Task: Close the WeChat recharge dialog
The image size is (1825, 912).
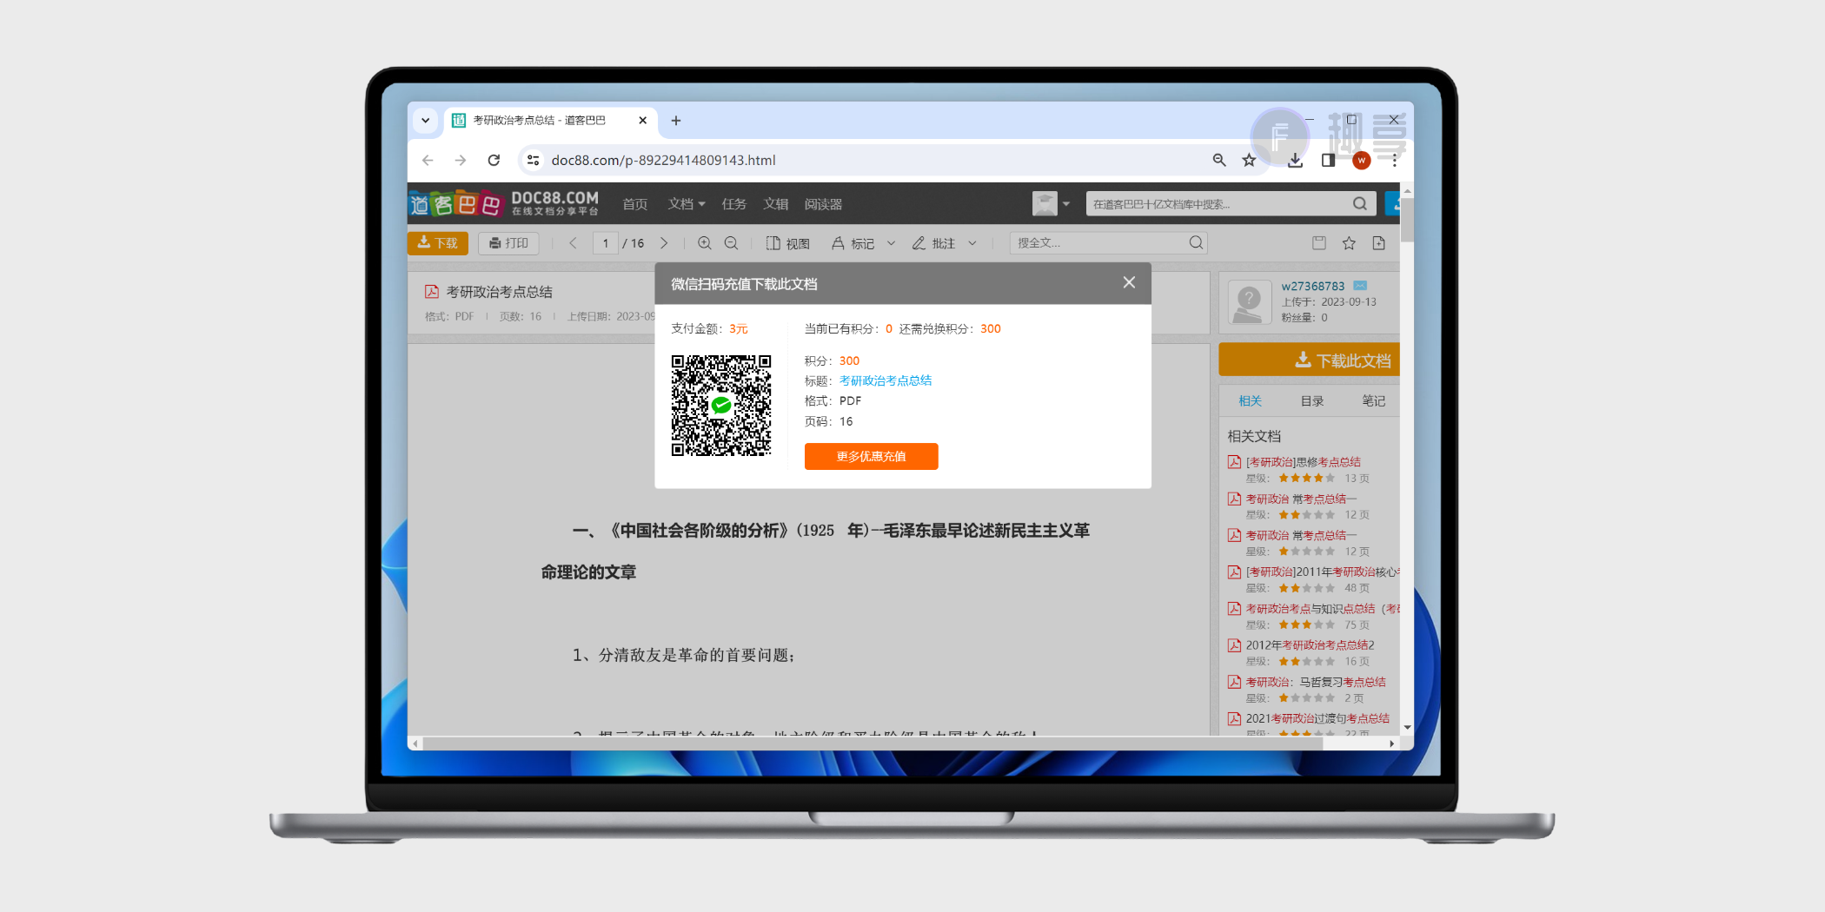Action: tap(1129, 282)
